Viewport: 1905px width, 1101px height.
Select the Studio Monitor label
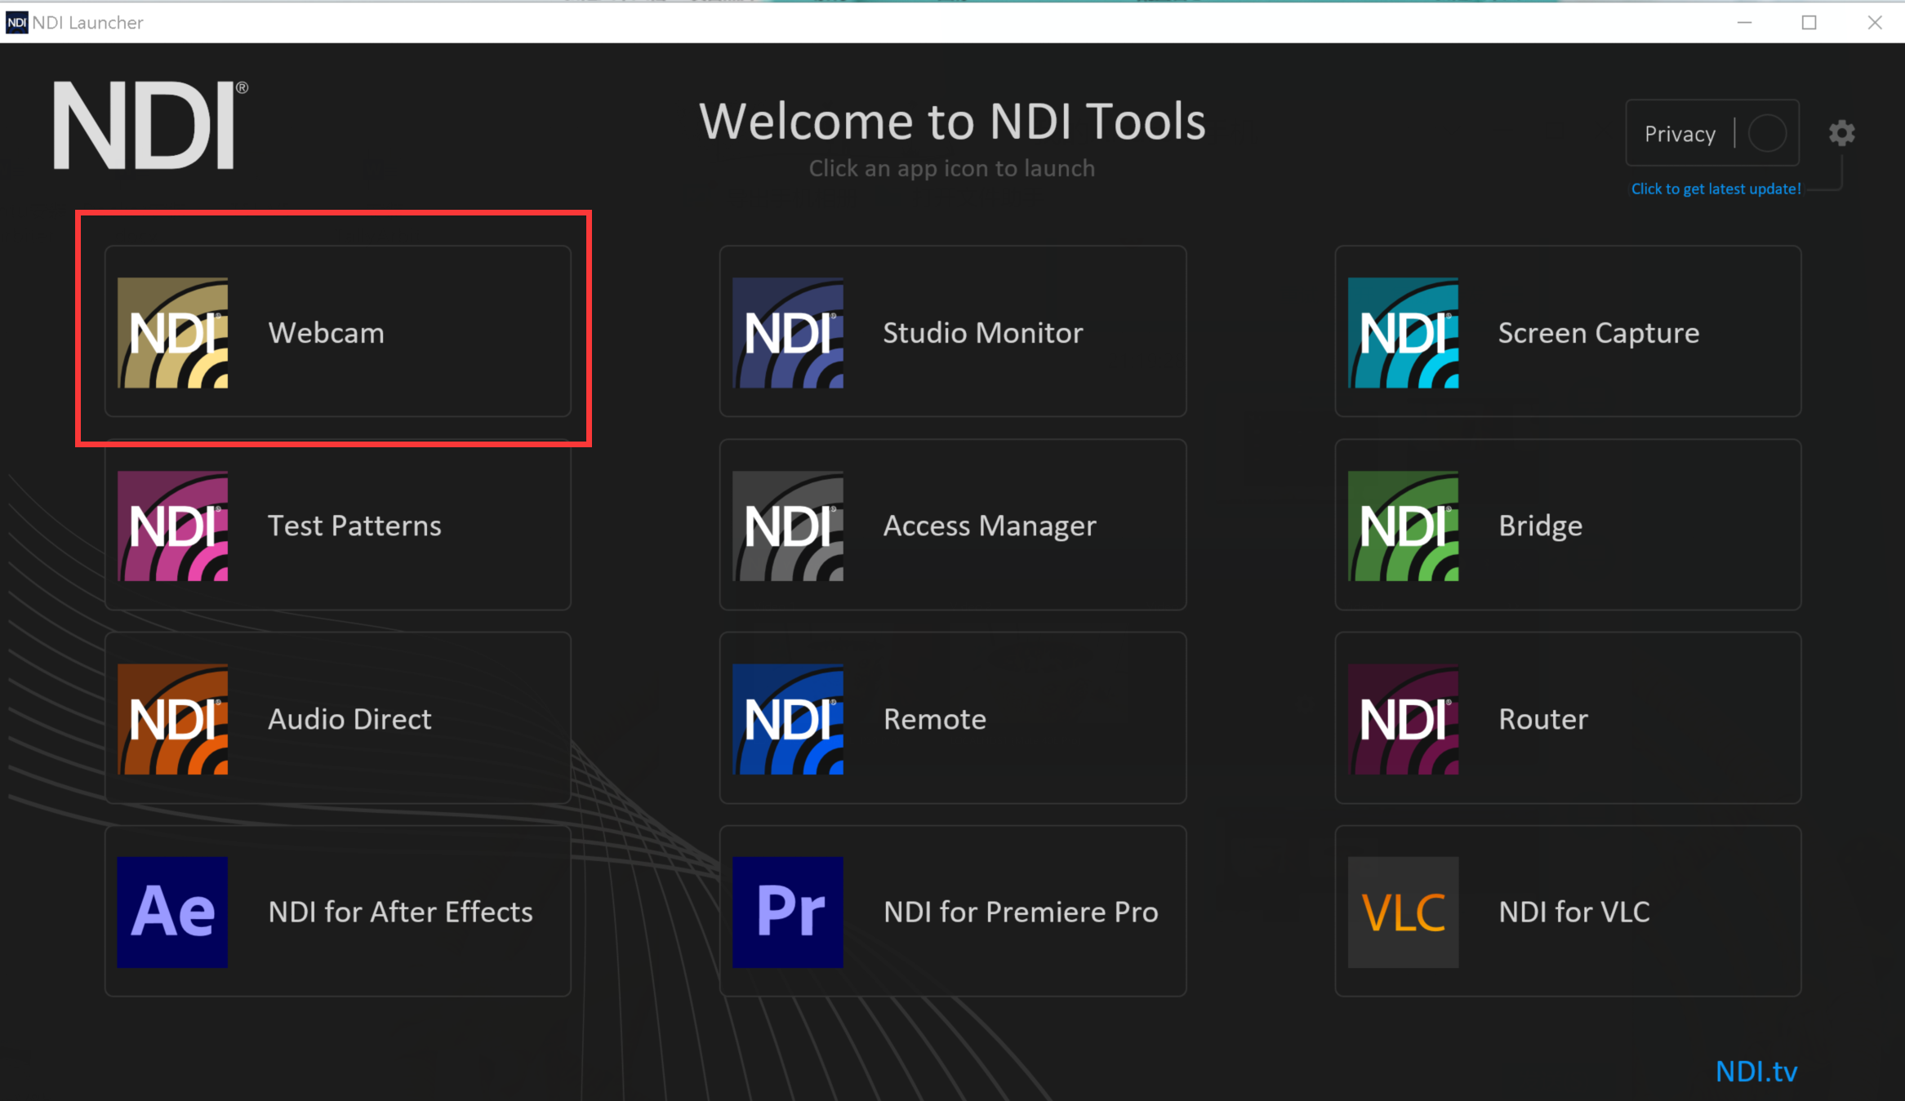[983, 332]
